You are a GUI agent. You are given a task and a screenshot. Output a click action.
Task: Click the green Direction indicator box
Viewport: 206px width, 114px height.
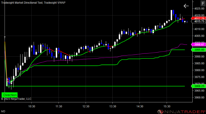click(10, 95)
